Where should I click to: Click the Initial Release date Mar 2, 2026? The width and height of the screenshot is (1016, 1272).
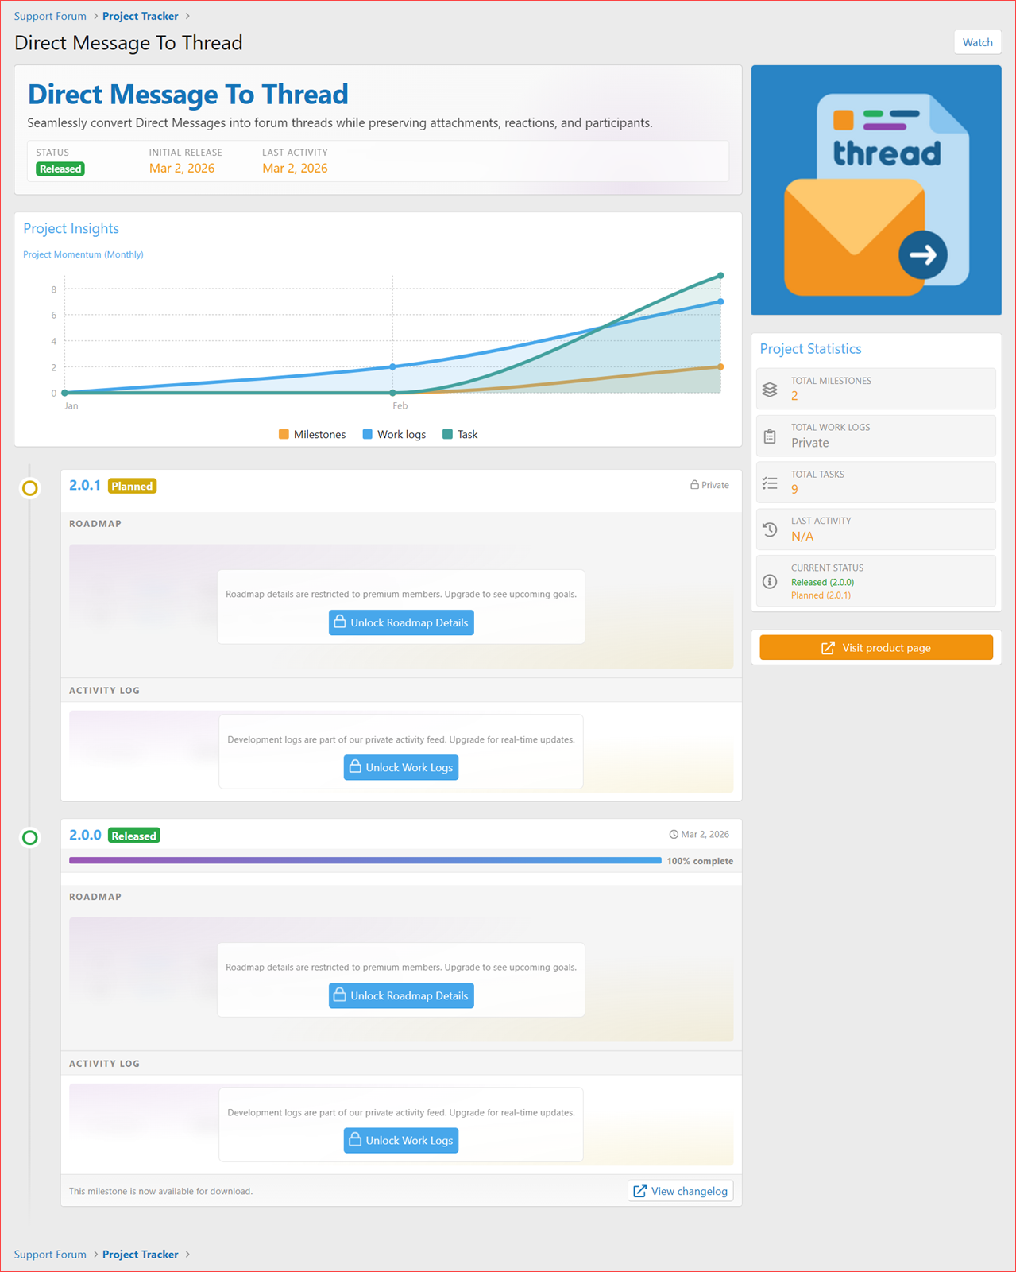coord(182,168)
